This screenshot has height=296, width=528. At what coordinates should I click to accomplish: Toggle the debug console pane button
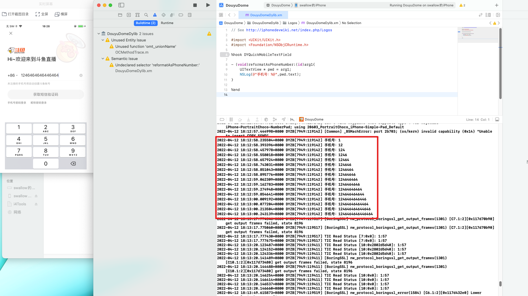[497, 119]
